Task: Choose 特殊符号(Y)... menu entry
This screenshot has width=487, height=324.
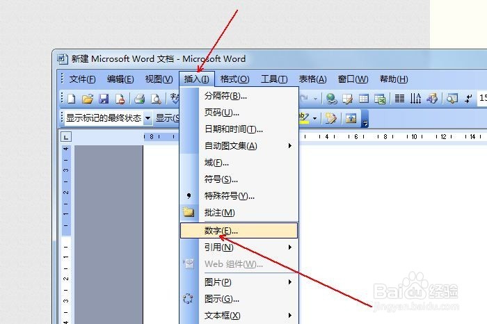Action: [x=239, y=196]
